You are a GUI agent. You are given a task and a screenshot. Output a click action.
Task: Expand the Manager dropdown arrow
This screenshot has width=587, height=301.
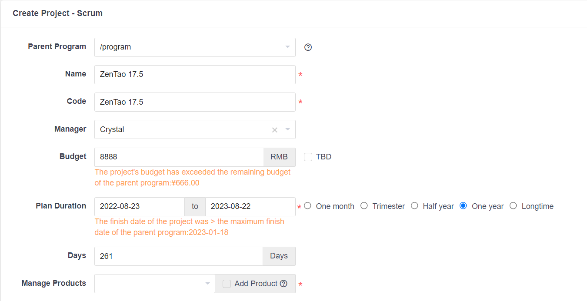[287, 129]
